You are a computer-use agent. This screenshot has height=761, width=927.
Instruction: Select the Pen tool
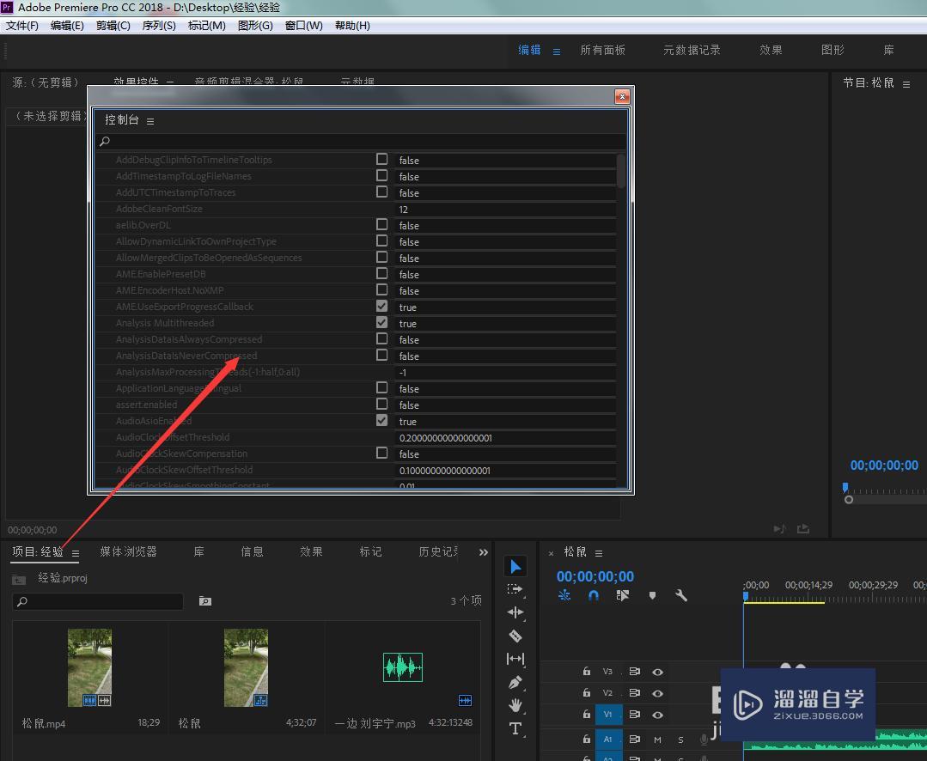[x=515, y=683]
